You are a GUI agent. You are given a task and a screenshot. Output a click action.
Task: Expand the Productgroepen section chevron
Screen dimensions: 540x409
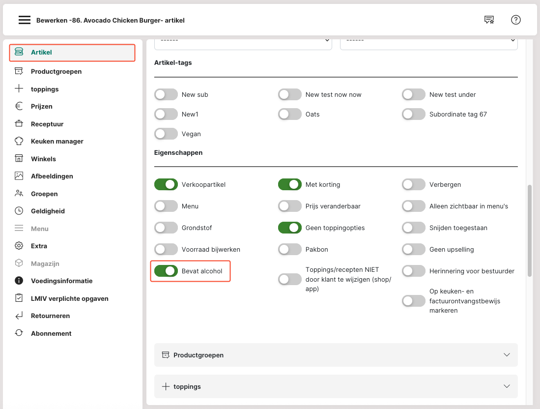tap(507, 355)
